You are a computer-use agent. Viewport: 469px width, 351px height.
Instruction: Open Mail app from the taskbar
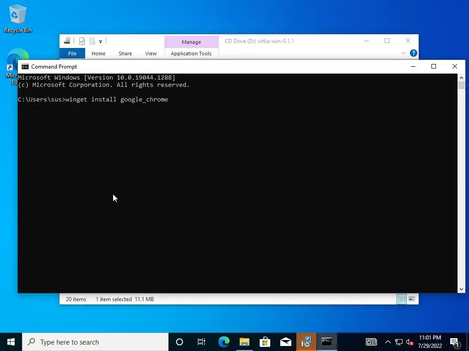(x=286, y=342)
